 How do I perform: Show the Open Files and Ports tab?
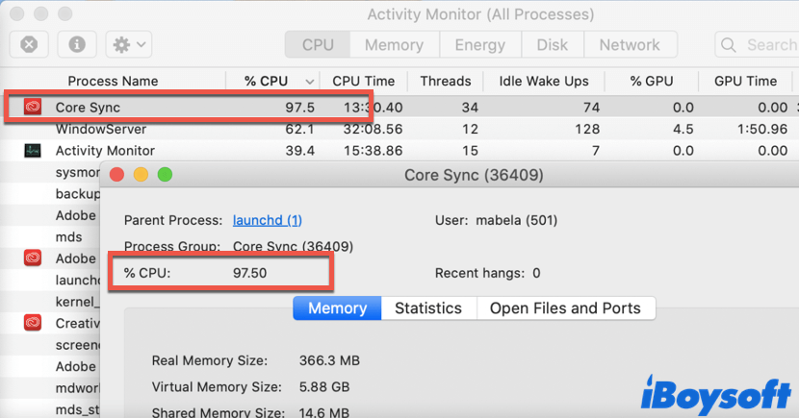[565, 308]
